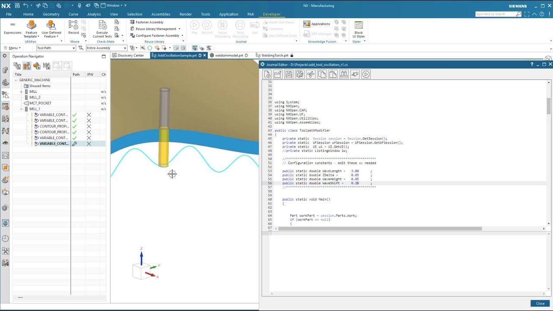Cut selected text in Journal Editor

311,74
